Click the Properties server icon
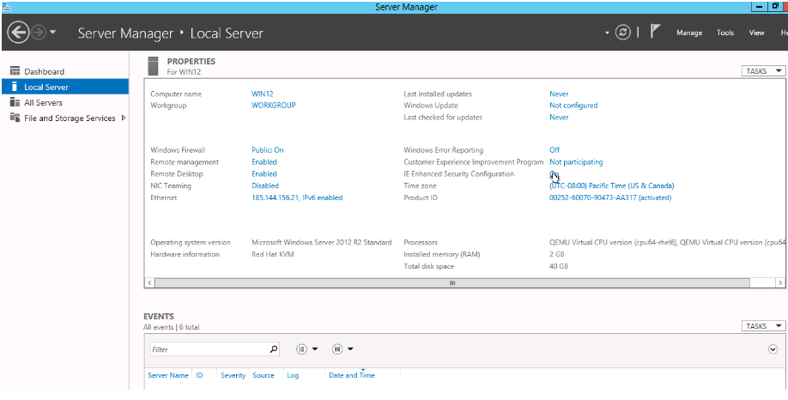This screenshot has width=788, height=400. 154,66
